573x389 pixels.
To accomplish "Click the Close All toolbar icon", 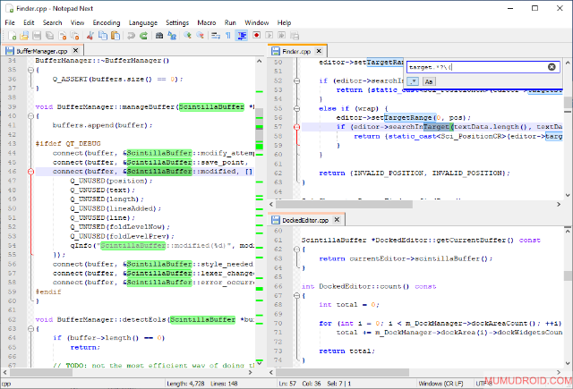I will (x=75, y=36).
